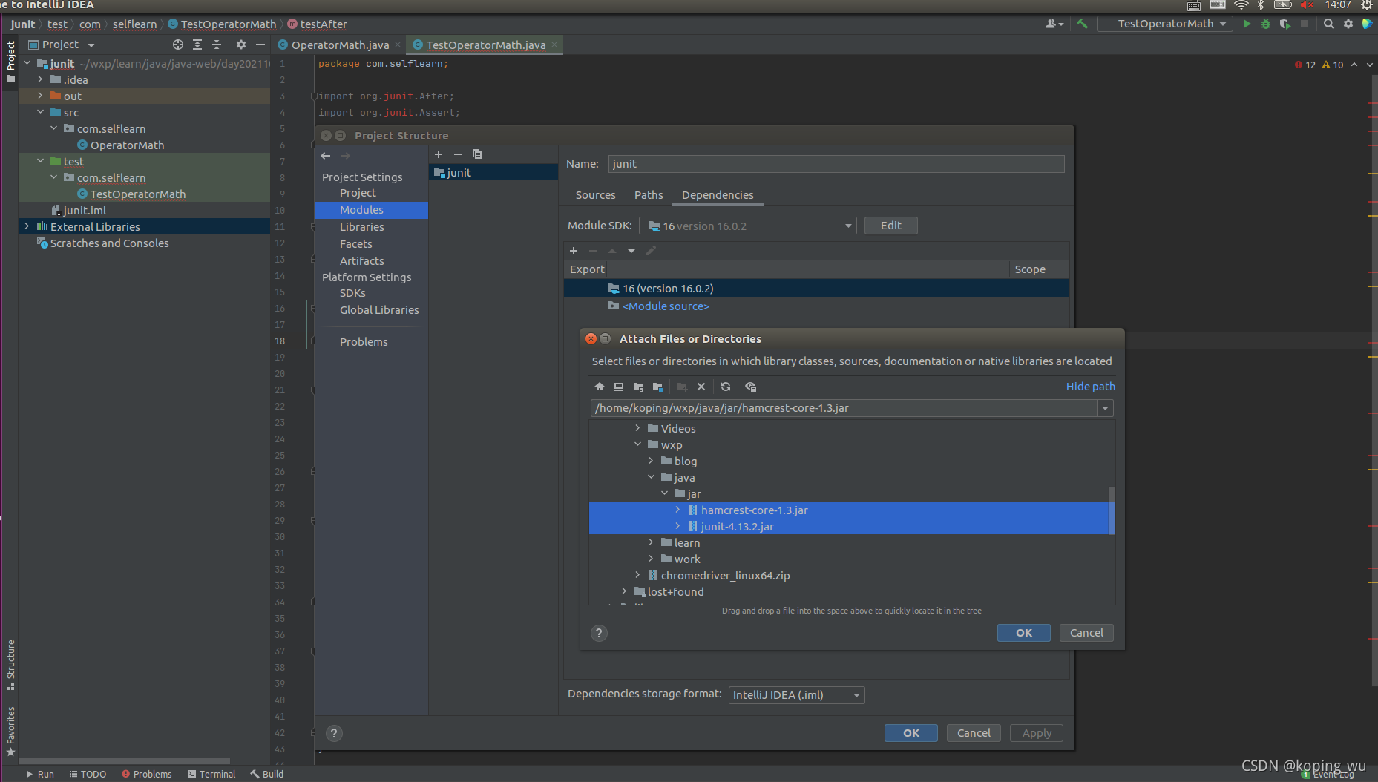Copy the selected module
This screenshot has width=1378, height=782.
coord(477,154)
